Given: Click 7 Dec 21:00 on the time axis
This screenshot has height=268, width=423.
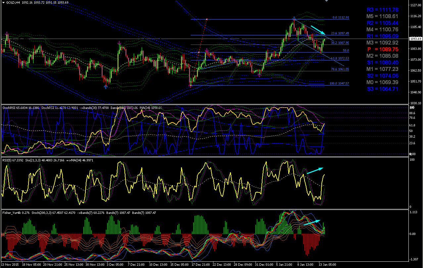Looking at the screenshot, I should pyautogui.click(x=136, y=265).
